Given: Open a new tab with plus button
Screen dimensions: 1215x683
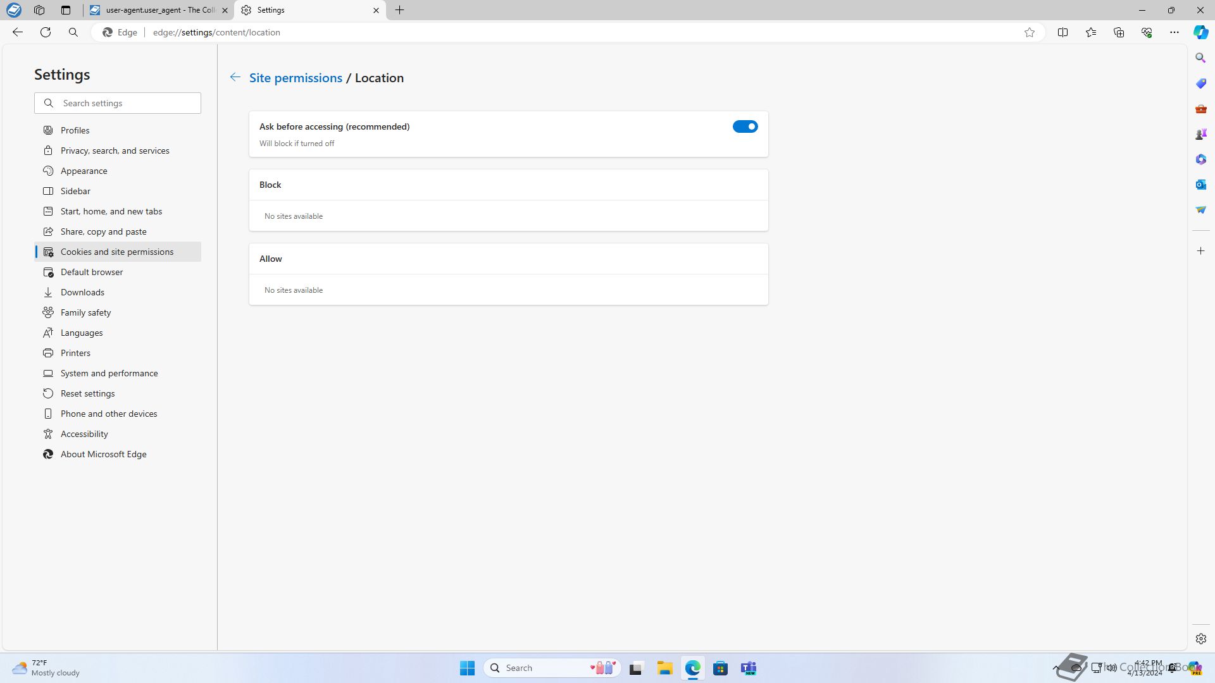Looking at the screenshot, I should [399, 10].
